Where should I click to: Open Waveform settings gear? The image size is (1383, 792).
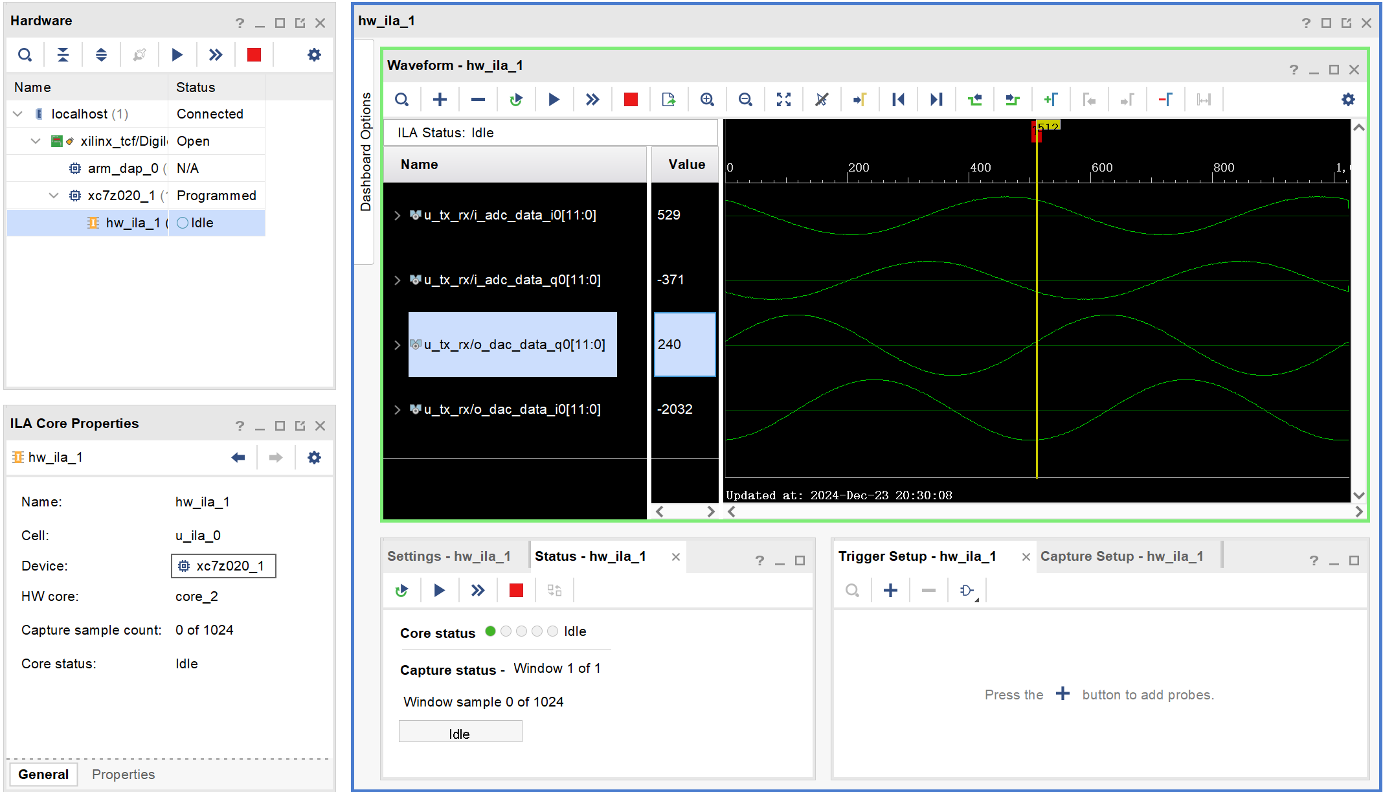[x=1348, y=100]
